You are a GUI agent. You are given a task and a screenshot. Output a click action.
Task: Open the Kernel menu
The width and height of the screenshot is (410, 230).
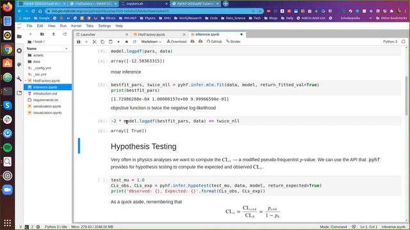[x=76, y=26]
